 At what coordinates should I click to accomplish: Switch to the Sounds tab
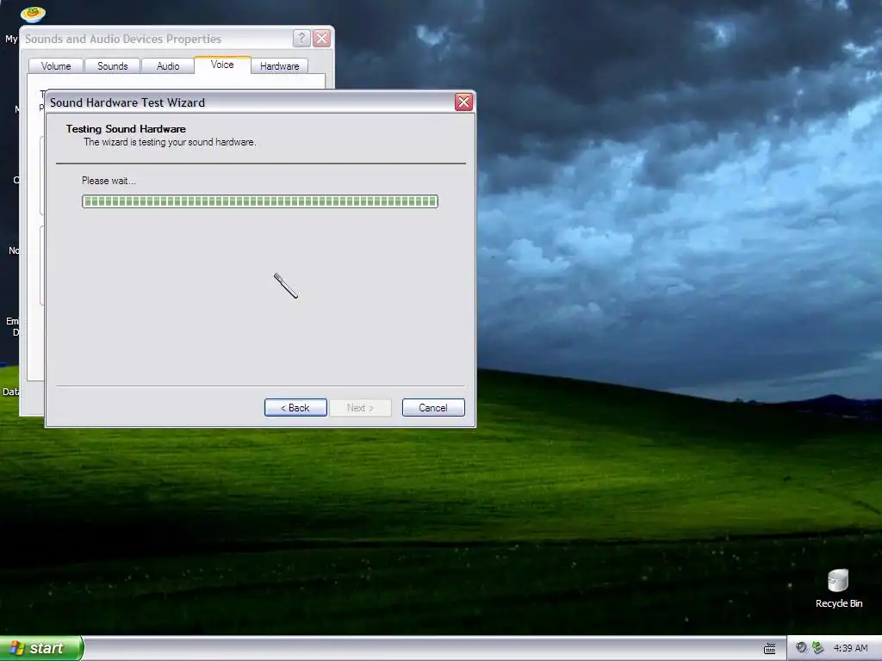[113, 65]
